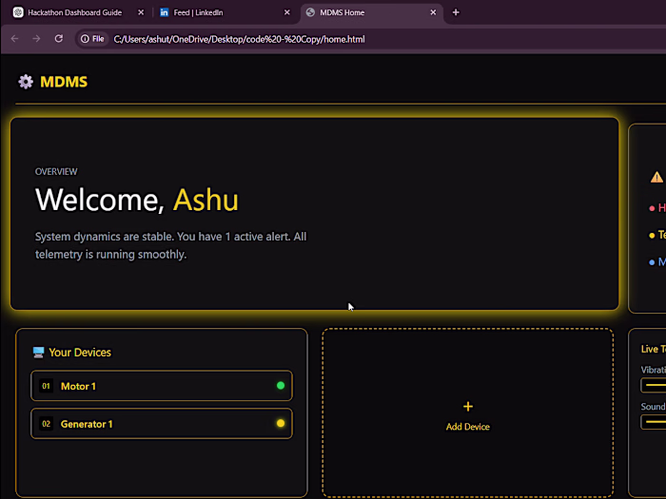Click the 02 number badge

point(46,424)
